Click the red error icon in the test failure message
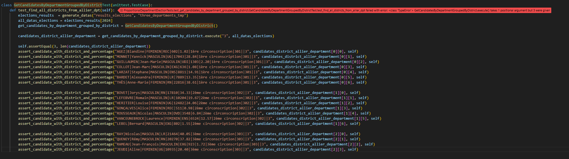 [121, 10]
